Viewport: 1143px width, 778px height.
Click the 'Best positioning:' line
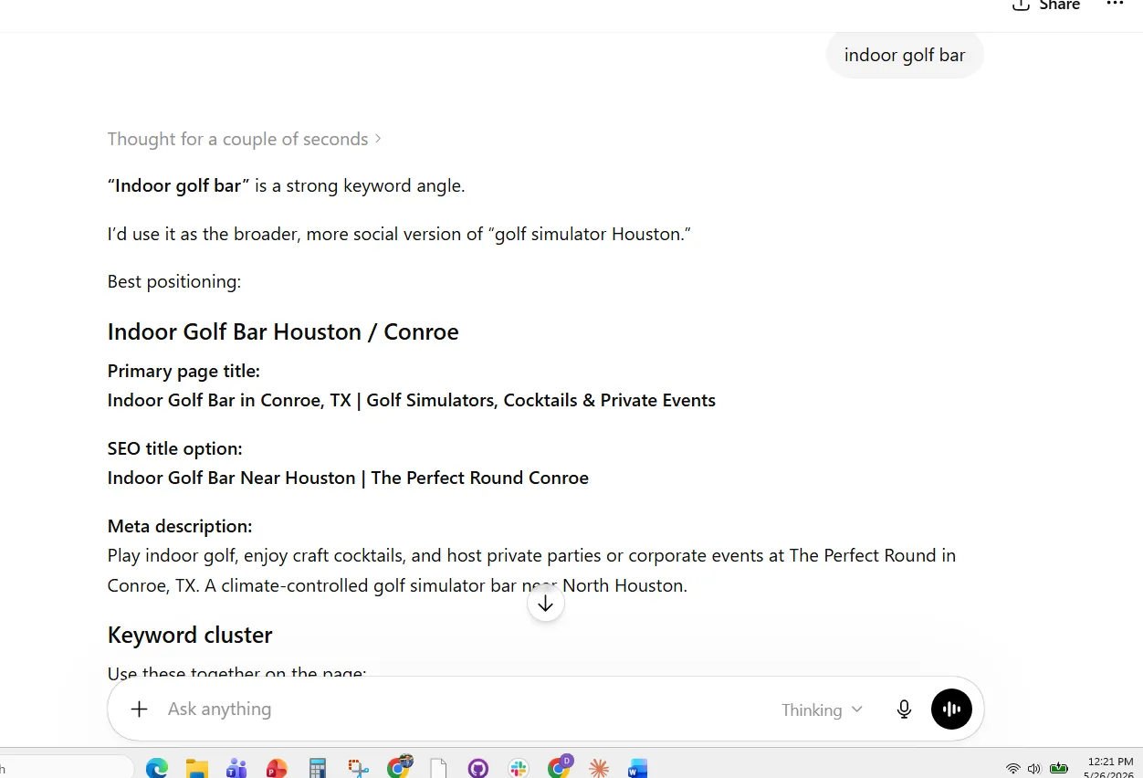174,281
